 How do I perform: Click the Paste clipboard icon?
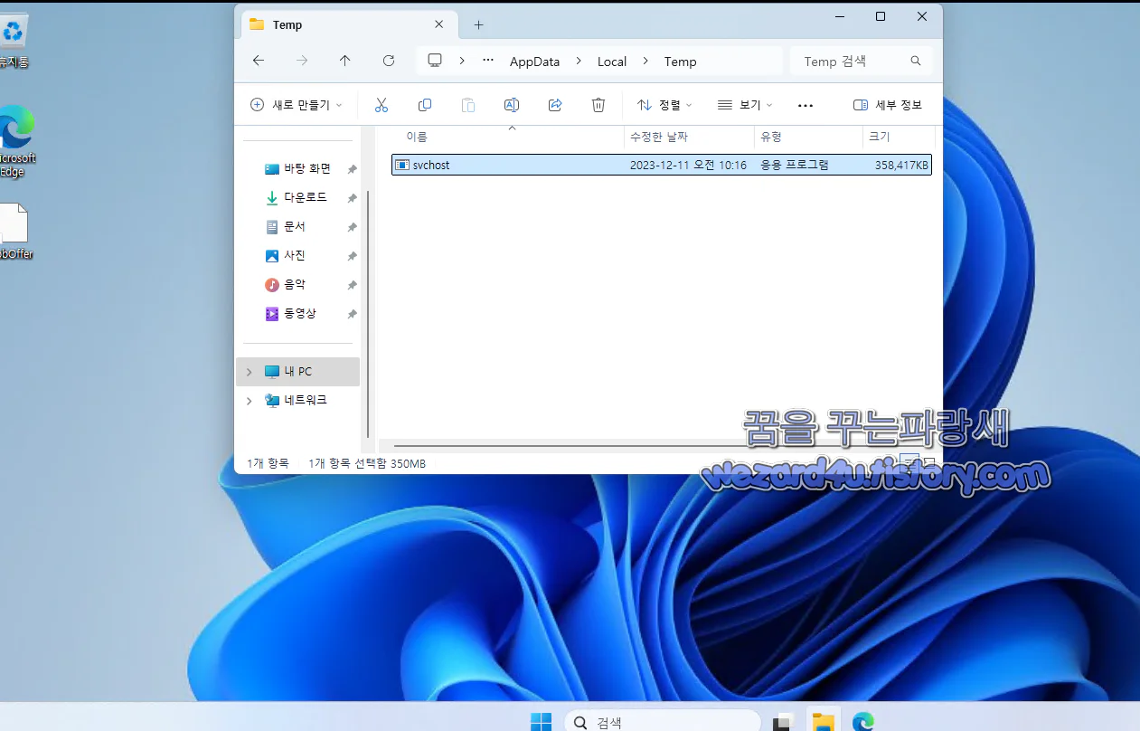(468, 105)
